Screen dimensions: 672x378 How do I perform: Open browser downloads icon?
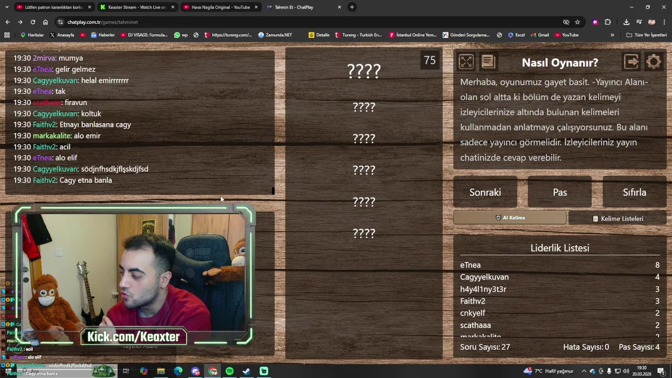coord(626,22)
